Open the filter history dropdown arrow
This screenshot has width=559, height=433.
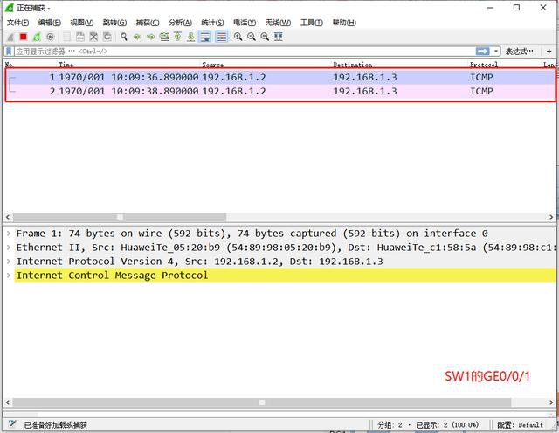[496, 52]
